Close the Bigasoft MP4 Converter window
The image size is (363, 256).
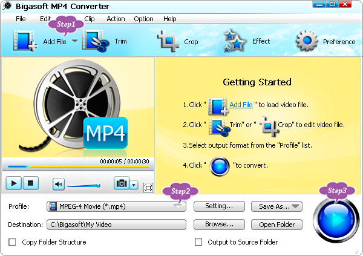(x=345, y=4)
